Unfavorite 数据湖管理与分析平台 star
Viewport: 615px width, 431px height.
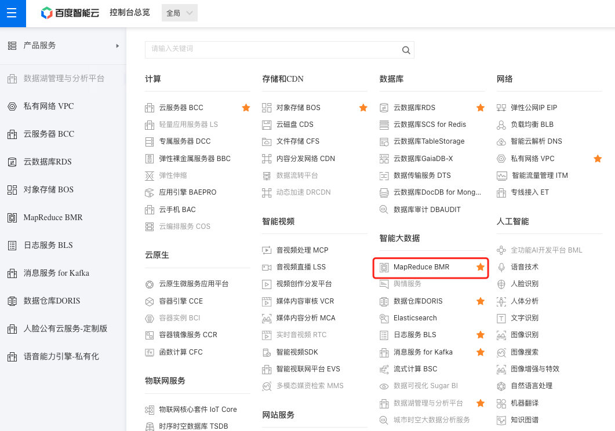(481, 403)
